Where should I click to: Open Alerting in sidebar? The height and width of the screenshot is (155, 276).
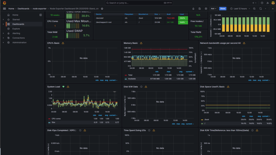point(16,33)
